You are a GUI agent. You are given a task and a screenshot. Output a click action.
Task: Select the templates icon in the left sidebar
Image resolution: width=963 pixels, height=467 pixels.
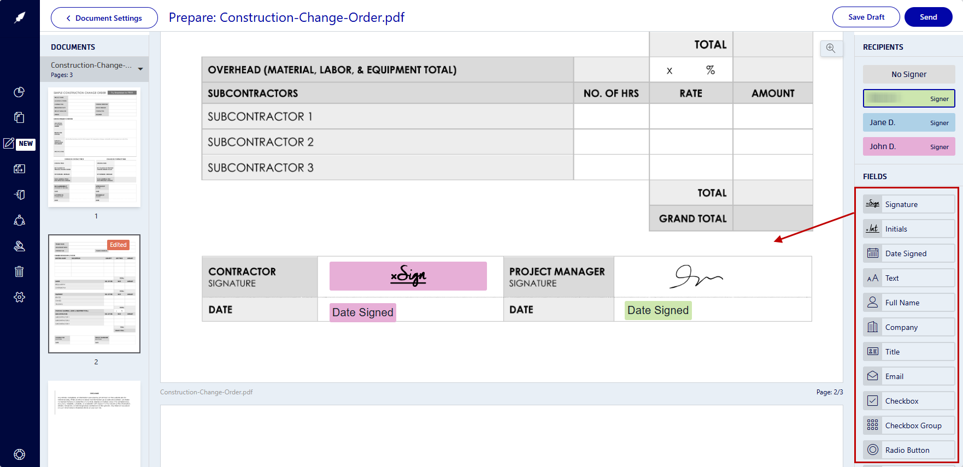[x=19, y=117]
